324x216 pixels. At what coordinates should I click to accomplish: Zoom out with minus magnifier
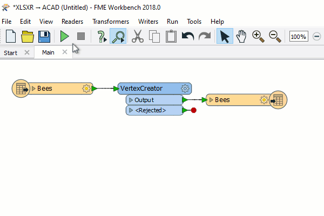click(275, 36)
